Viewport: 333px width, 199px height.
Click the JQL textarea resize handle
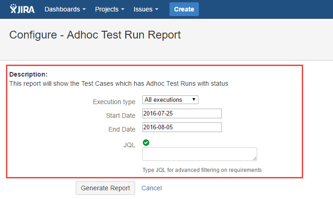point(254,158)
